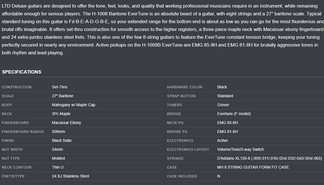Select MH 8 STRING GUITAR FORM FIT CASE
324x185 pixels.
point(253,167)
